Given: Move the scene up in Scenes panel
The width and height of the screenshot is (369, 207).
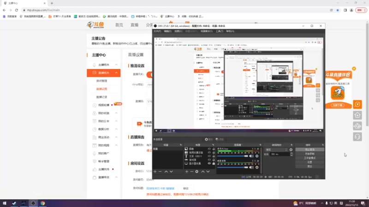Looking at the screenshot, I should tap(166, 172).
